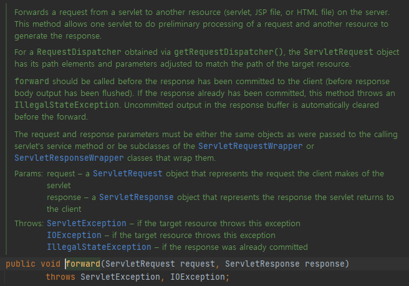Place caret on forward method name
The image size is (409, 286).
(x=83, y=264)
